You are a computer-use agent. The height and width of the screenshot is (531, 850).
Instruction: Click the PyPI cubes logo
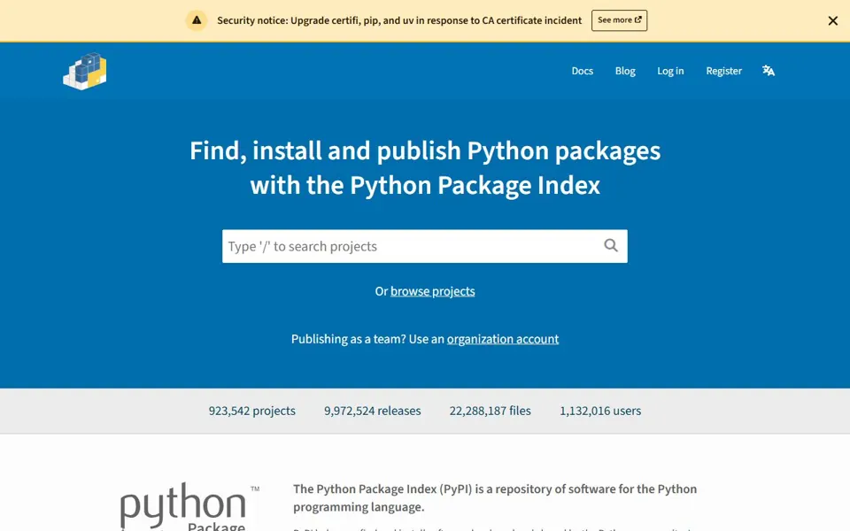coord(85,71)
